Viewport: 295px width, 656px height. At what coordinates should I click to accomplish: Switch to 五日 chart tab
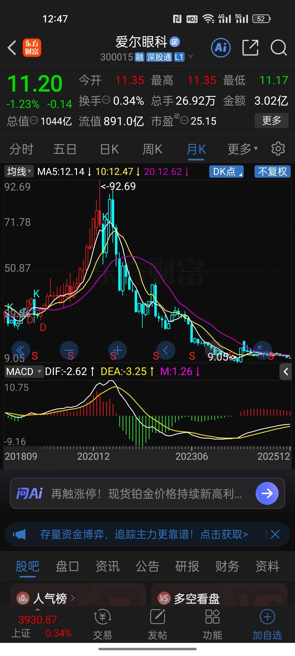click(65, 149)
